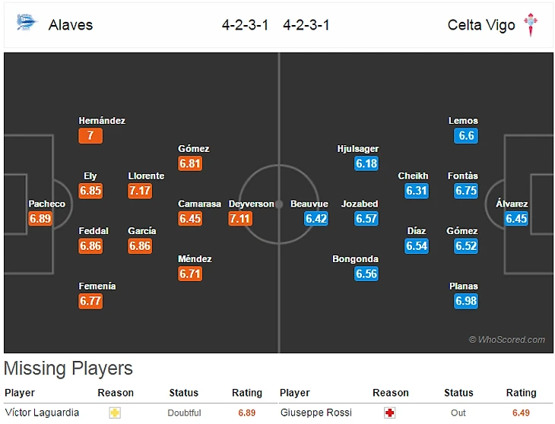Click Beauvue's 6.42 rating badge
The width and height of the screenshot is (555, 424).
pyautogui.click(x=316, y=218)
